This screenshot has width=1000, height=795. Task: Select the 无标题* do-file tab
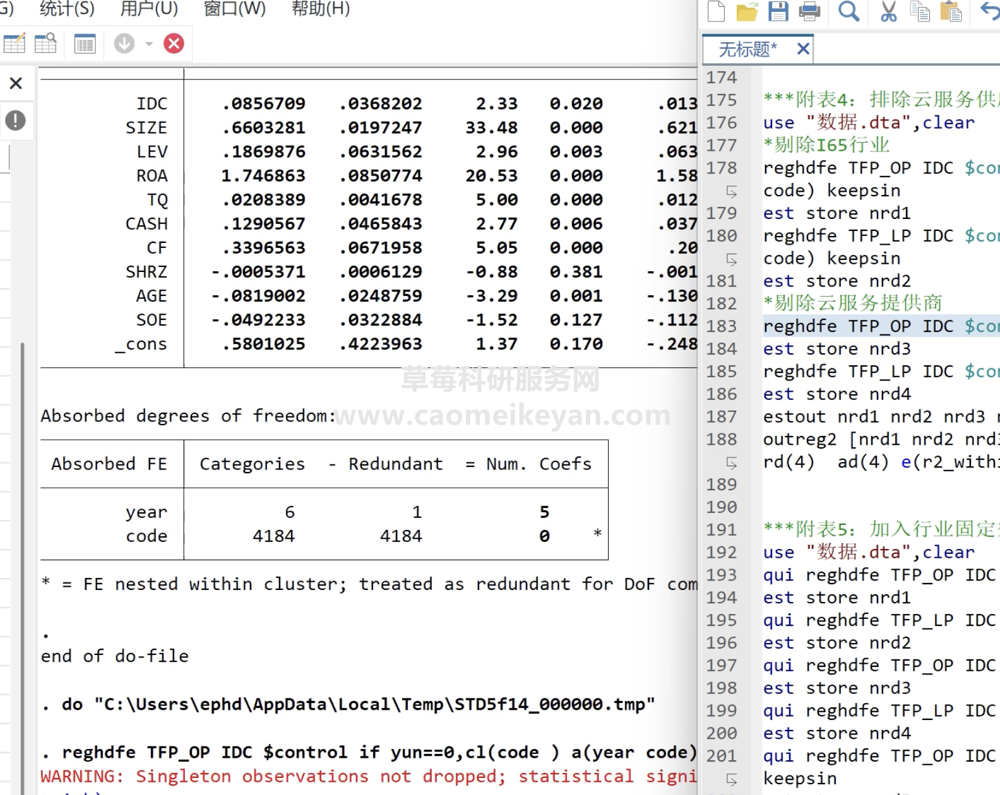[x=748, y=49]
